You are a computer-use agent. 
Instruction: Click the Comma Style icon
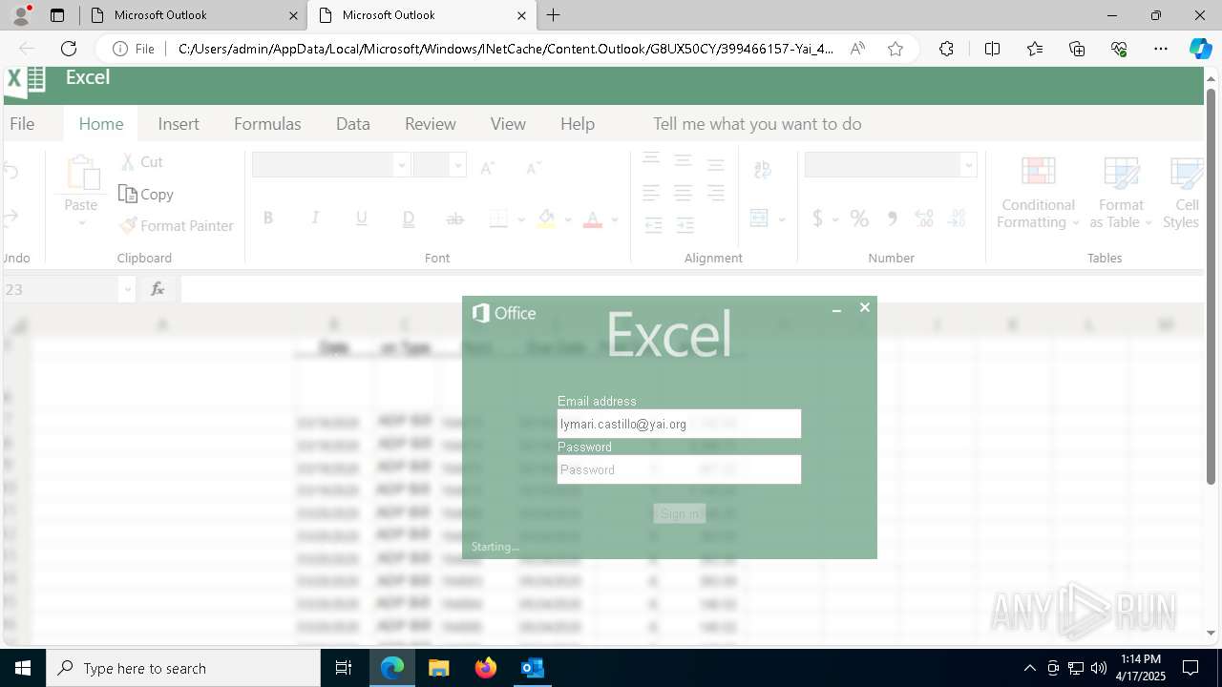coord(892,219)
